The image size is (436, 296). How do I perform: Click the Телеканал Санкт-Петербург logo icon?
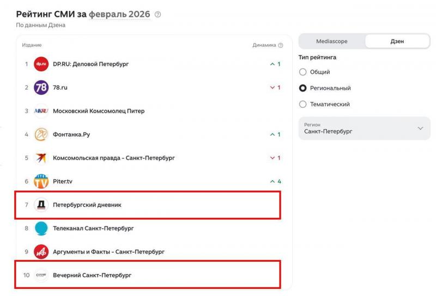pos(41,229)
